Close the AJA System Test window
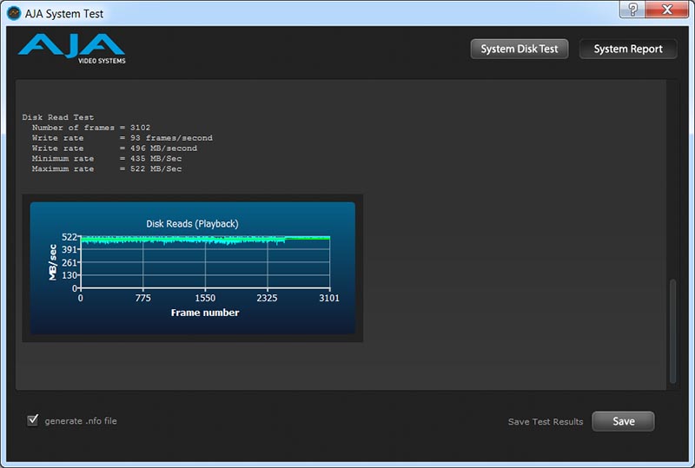 tap(666, 9)
